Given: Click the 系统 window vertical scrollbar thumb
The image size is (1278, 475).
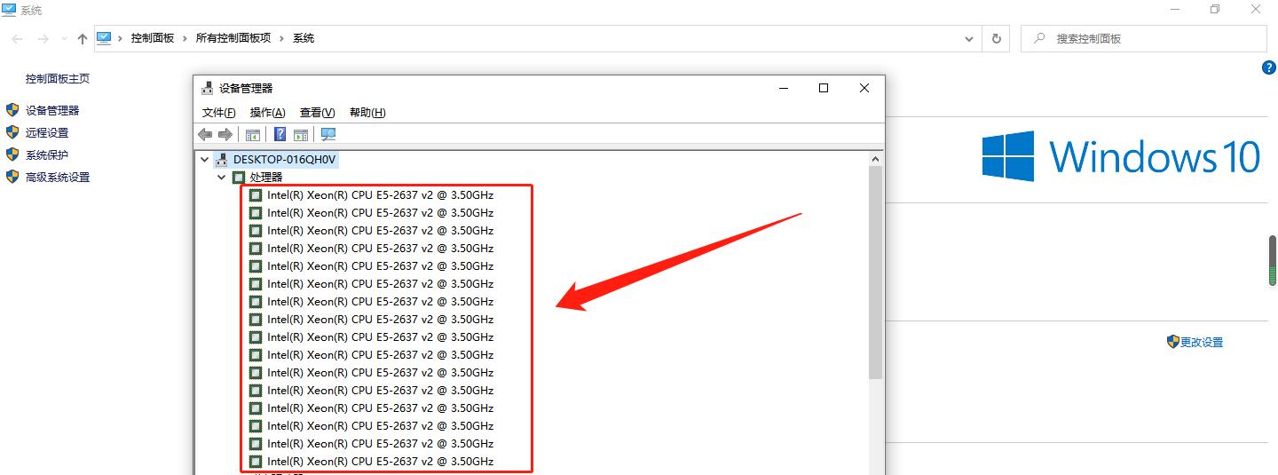Looking at the screenshot, I should tap(1272, 261).
